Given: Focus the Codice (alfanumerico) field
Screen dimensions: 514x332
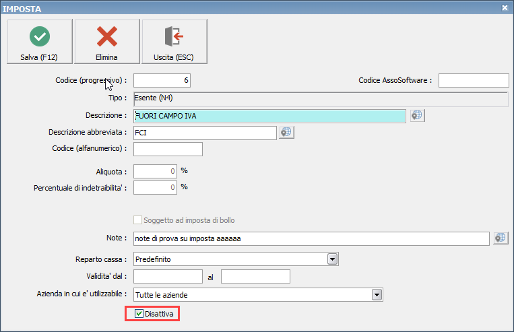Looking at the screenshot, I should pos(168,149).
